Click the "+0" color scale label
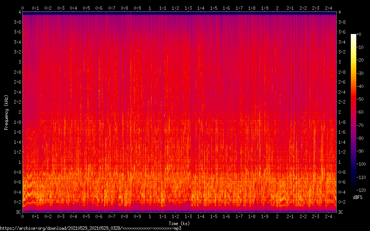Screen dimensions: 370x231 (359, 34)
